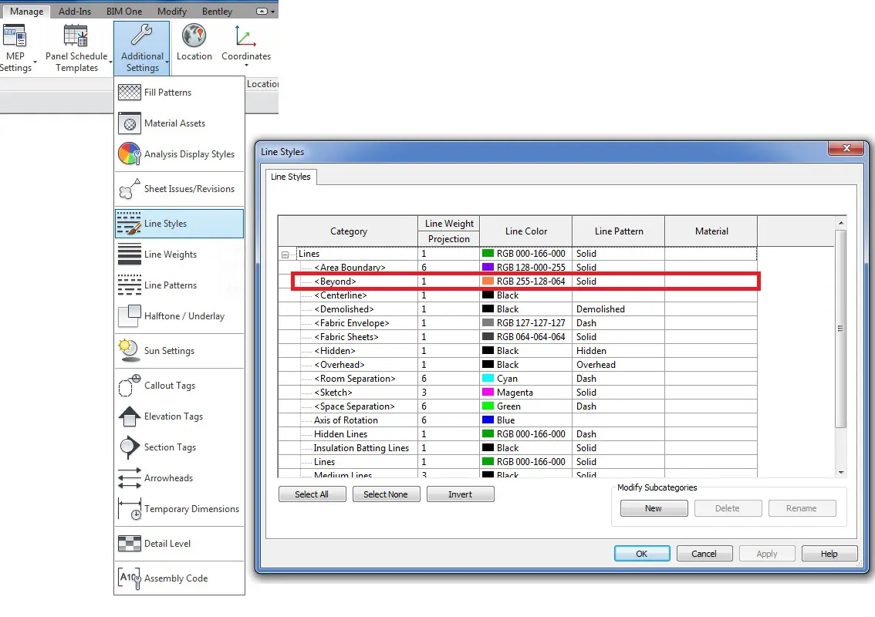The image size is (875, 617).
Task: Click Category column header
Action: (x=348, y=231)
